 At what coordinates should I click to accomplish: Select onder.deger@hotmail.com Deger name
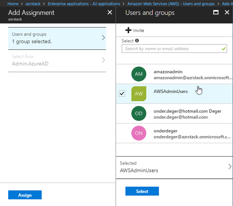[x=187, y=111]
